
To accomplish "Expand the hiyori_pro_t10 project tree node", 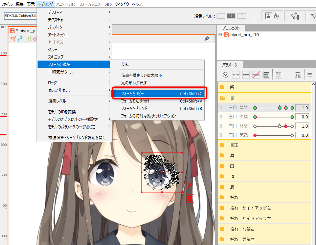I will (220, 35).
